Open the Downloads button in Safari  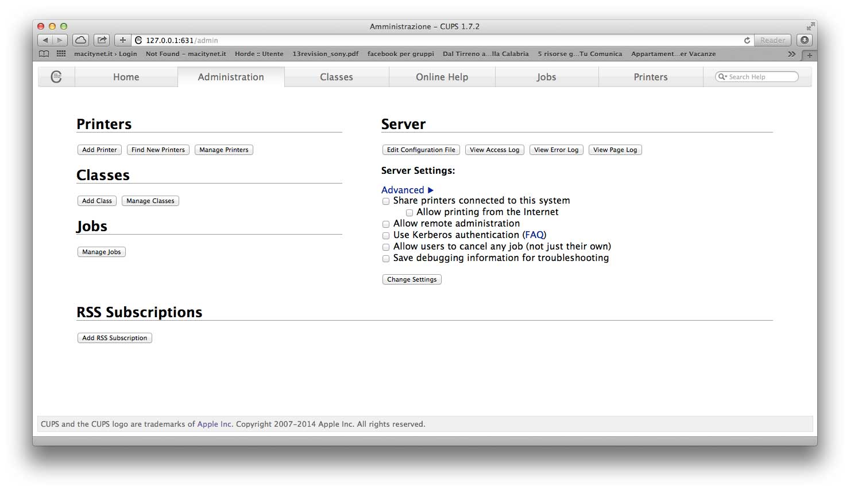(x=805, y=40)
